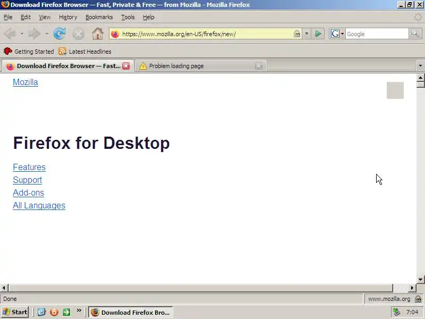Screen dimensions: 425x319
Task: Open the All Languages link
Action: (x=39, y=205)
